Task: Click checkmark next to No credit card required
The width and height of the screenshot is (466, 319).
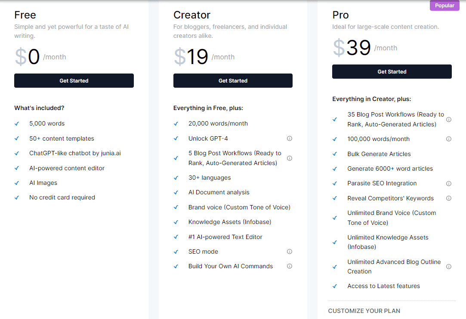Action: tap(16, 197)
